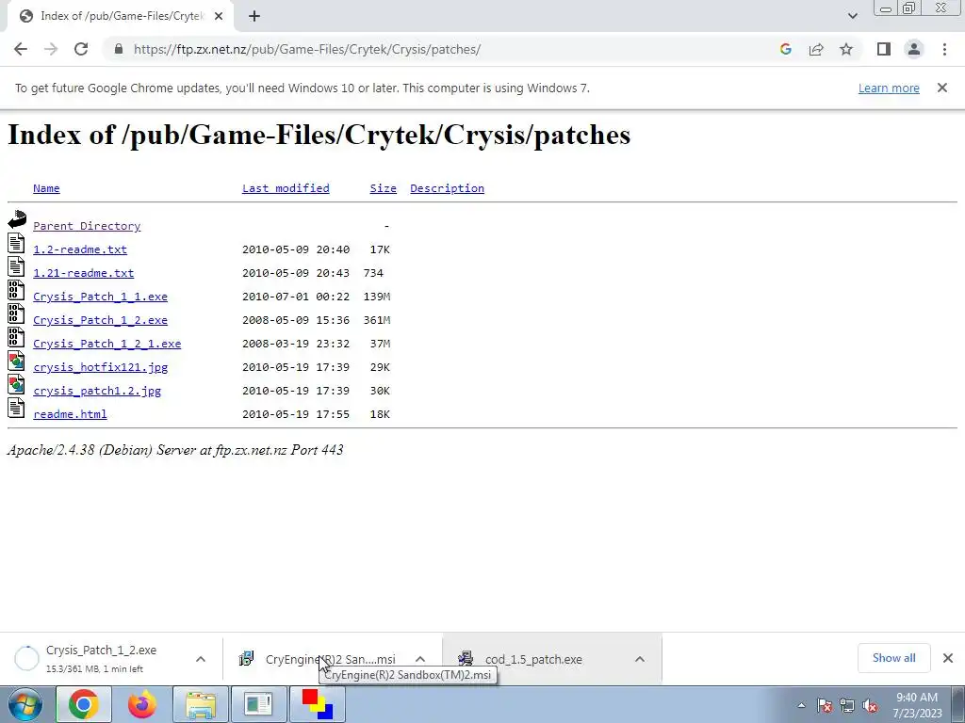Click binary icon beside Crysis_Patch_1_2.exe link
Viewport: 965px width, 723px height.
pos(17,313)
